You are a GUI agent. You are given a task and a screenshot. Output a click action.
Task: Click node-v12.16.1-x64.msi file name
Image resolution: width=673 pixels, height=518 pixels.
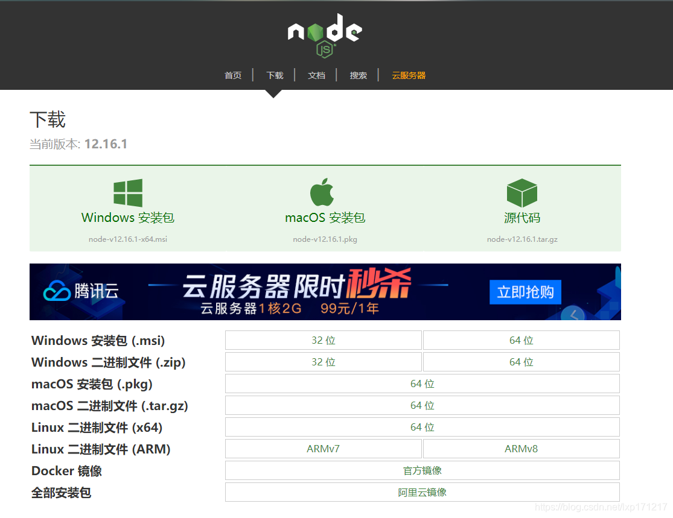point(128,239)
